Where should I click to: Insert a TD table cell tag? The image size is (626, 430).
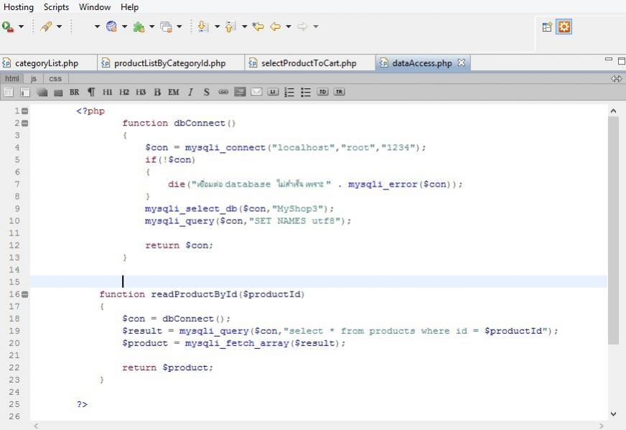322,92
